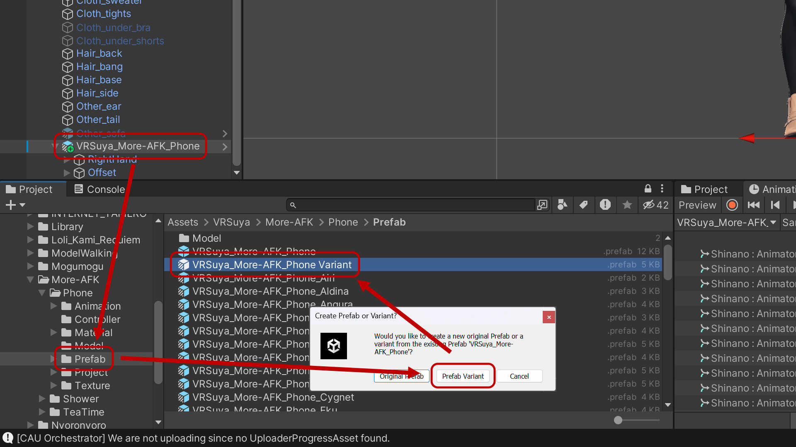Click the Model folder icon in asset list

(x=184, y=238)
